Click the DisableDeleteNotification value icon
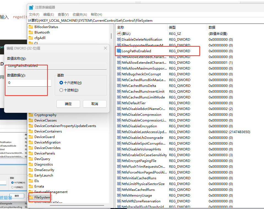Image resolution: width=264 pixels, height=209 pixels. pyautogui.click(x=119, y=39)
